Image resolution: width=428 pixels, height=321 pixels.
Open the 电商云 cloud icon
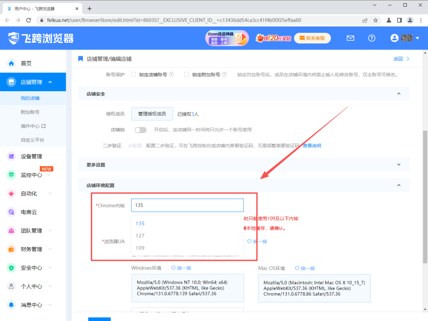pyautogui.click(x=11, y=212)
